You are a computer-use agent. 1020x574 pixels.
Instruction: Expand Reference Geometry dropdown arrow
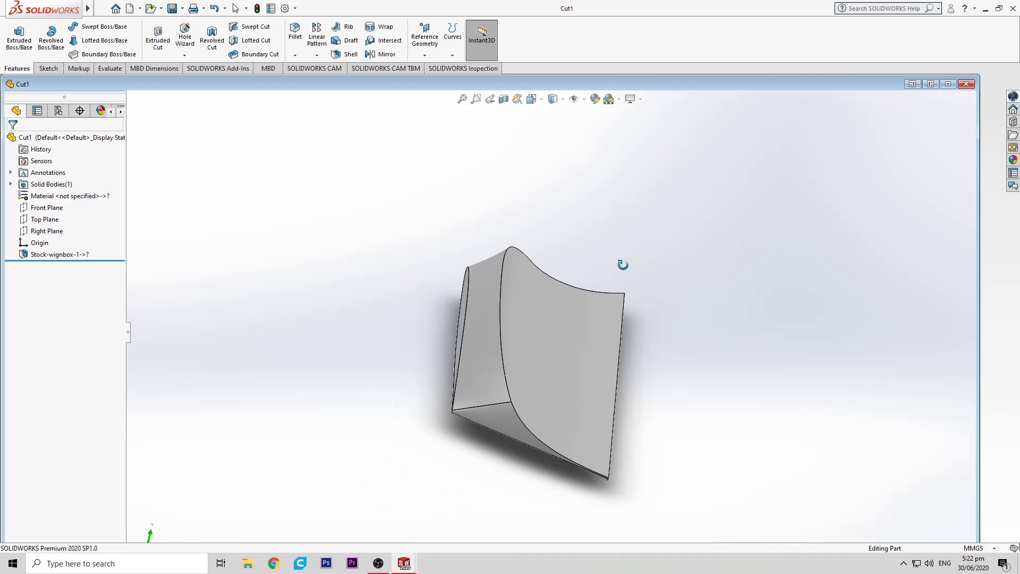click(424, 55)
